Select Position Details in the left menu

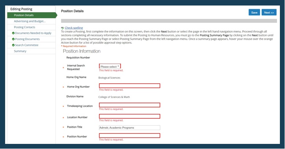31,15
